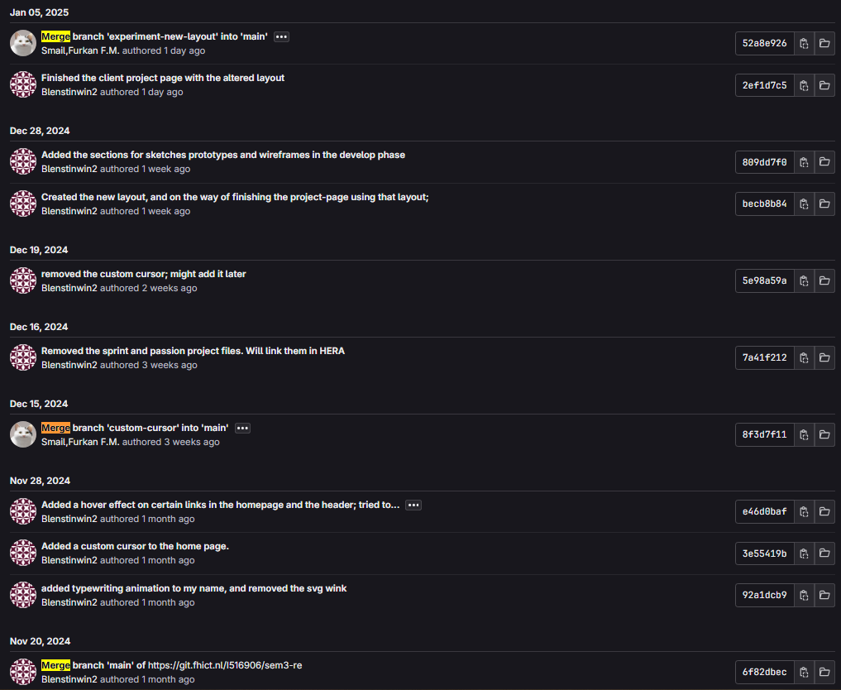Copy commit SHA 5e98a59a
The image size is (841, 690).
pyautogui.click(x=804, y=280)
